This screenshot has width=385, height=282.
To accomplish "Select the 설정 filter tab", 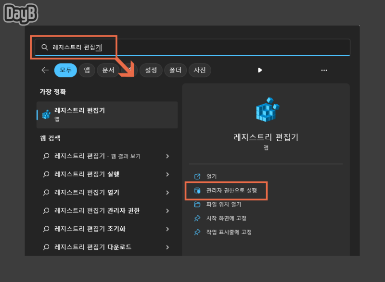I will click(151, 70).
